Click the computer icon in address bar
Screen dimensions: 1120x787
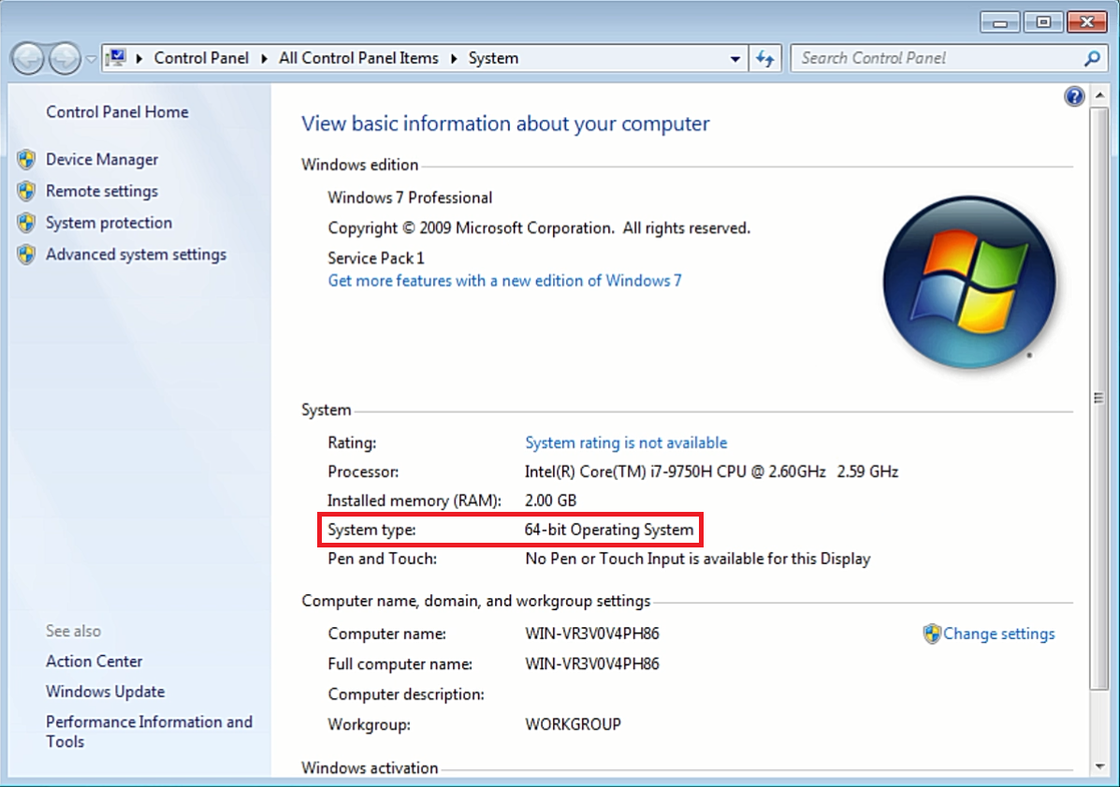116,58
